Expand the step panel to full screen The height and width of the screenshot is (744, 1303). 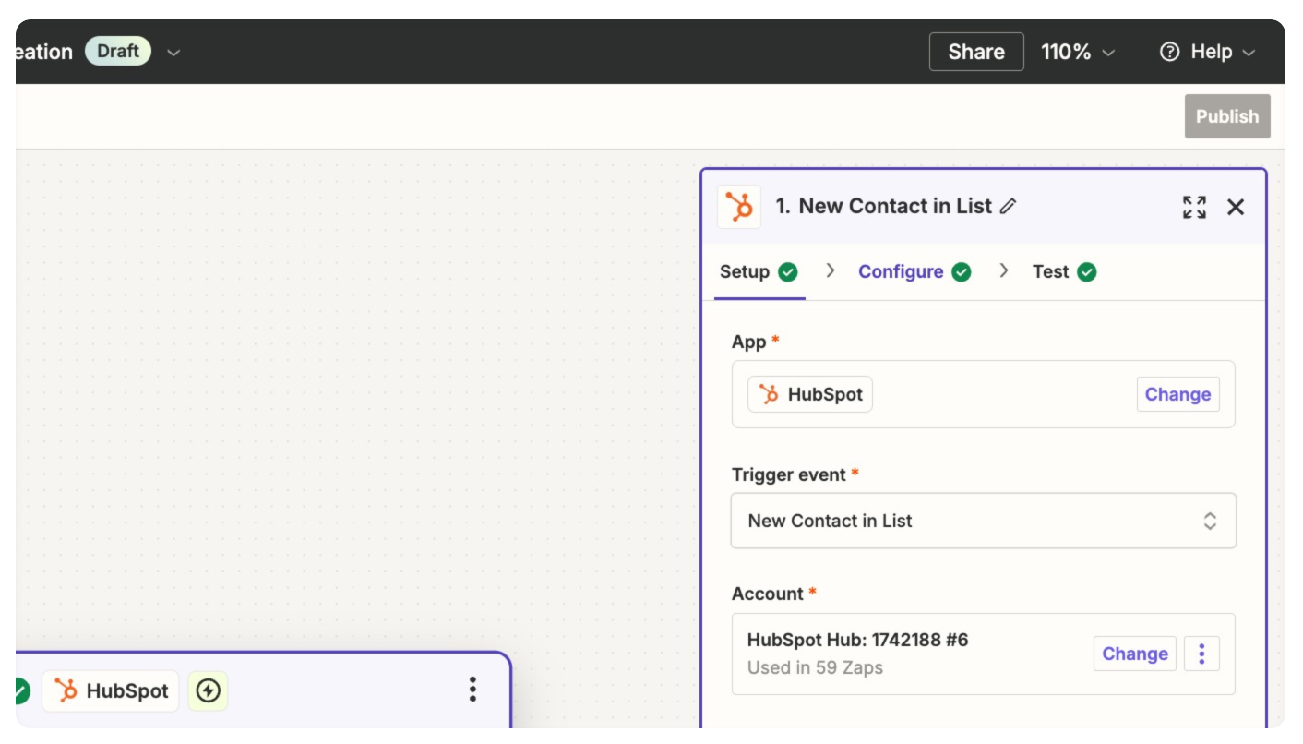click(1194, 207)
